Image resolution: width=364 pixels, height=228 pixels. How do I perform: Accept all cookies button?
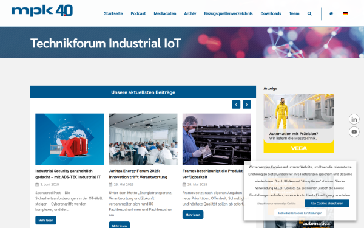tap(327, 203)
